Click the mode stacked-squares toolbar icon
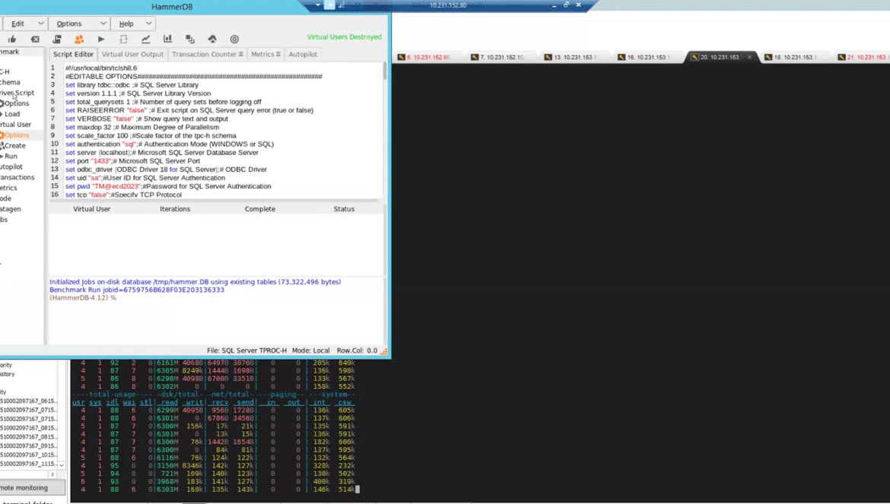 (x=190, y=39)
